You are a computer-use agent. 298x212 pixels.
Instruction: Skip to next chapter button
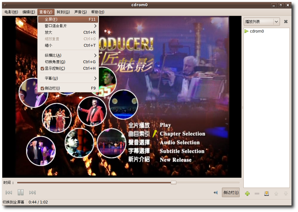(33, 192)
